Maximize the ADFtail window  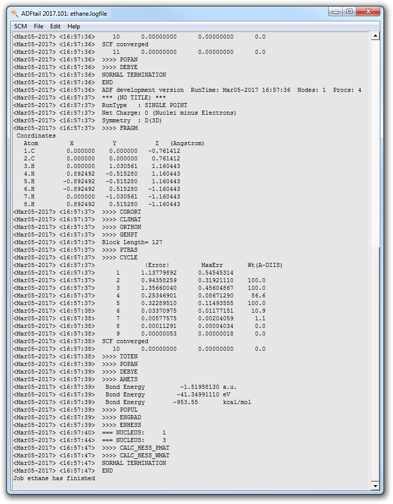pyautogui.click(x=349, y=12)
